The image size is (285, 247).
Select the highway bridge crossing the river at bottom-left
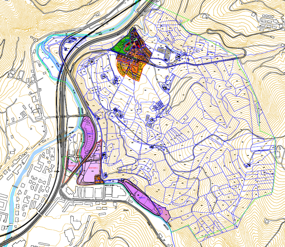(x=39, y=213)
